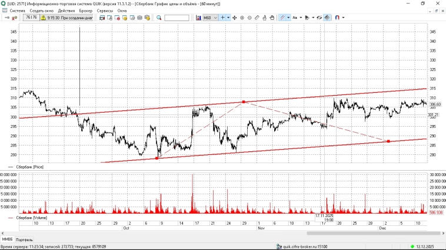Click the warning message about diagram creation

(x=66, y=18)
